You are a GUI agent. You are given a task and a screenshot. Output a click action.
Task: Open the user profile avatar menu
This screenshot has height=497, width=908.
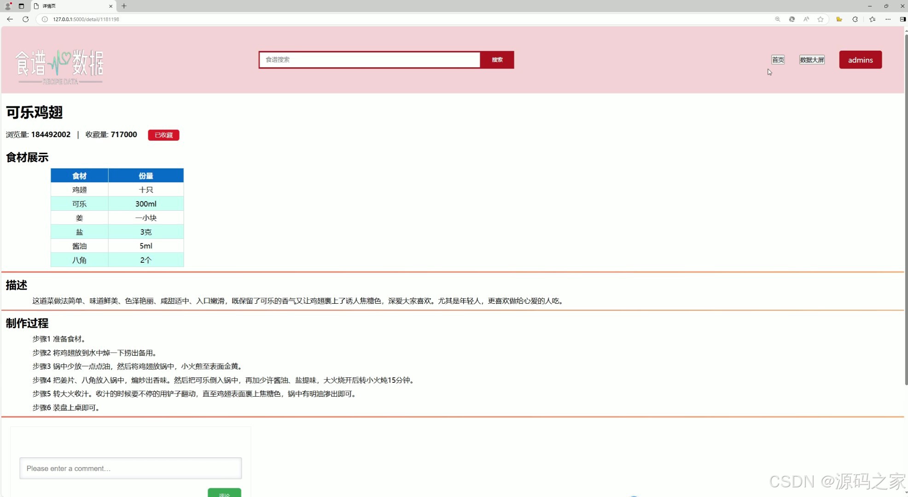pos(7,6)
